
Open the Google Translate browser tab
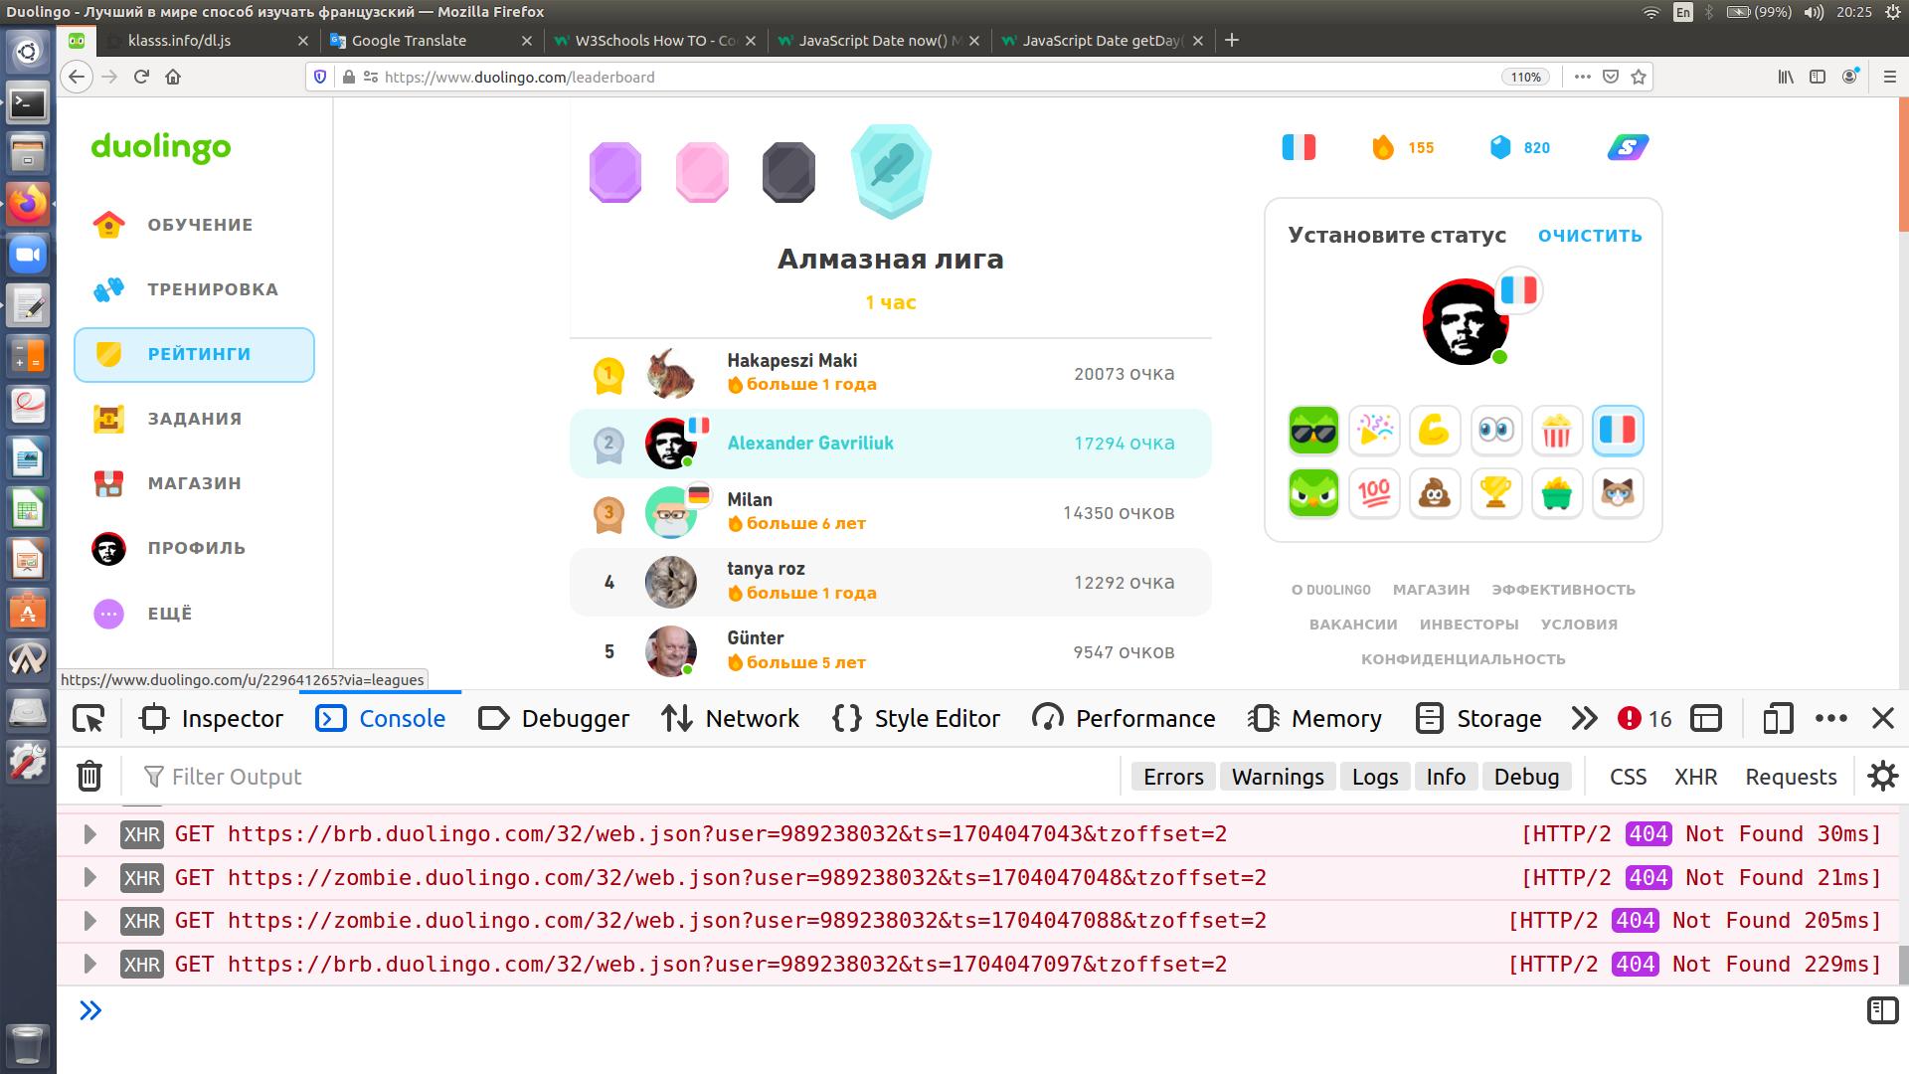[x=409, y=41]
